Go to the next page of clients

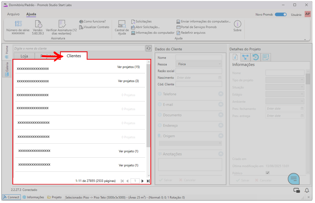tap(142, 181)
